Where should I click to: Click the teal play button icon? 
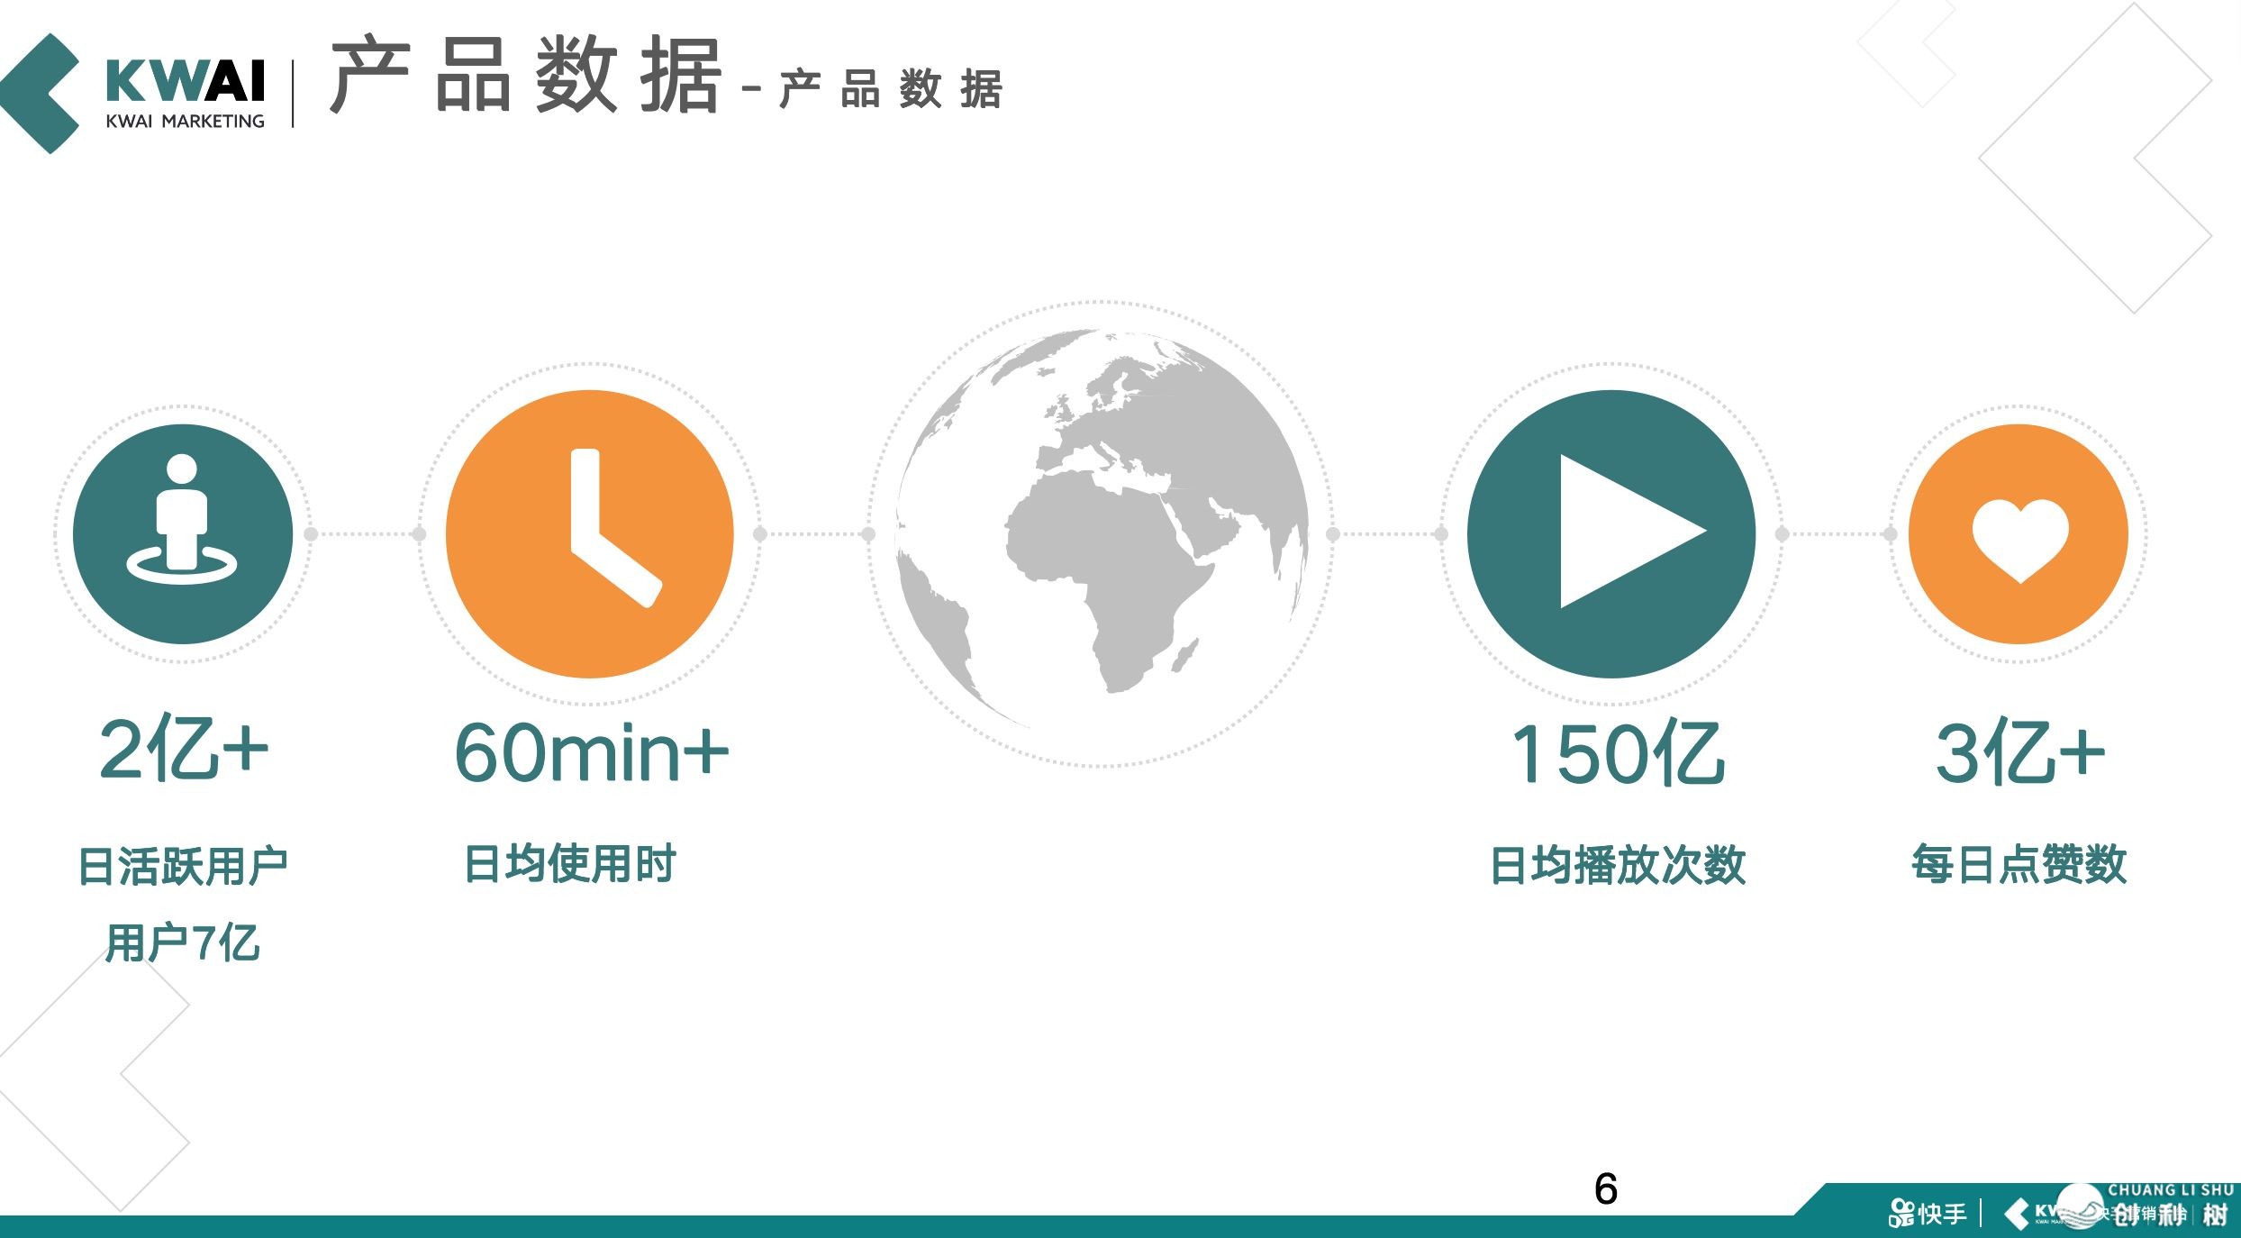coord(1611,533)
